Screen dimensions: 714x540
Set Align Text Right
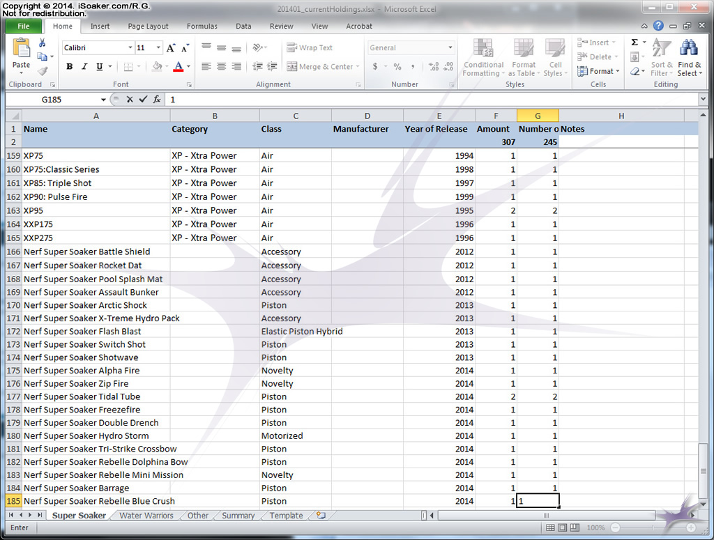click(236, 66)
